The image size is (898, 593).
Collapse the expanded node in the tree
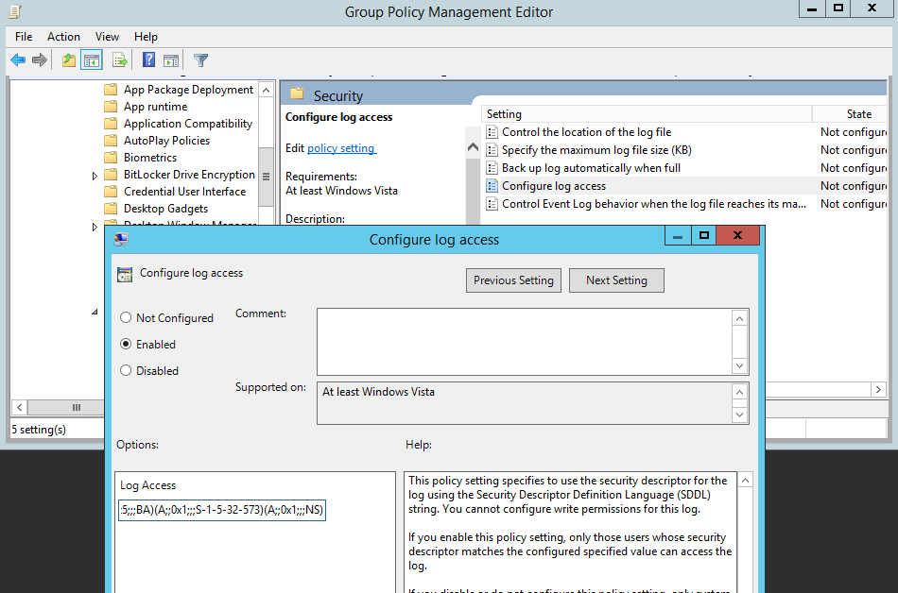pyautogui.click(x=95, y=313)
